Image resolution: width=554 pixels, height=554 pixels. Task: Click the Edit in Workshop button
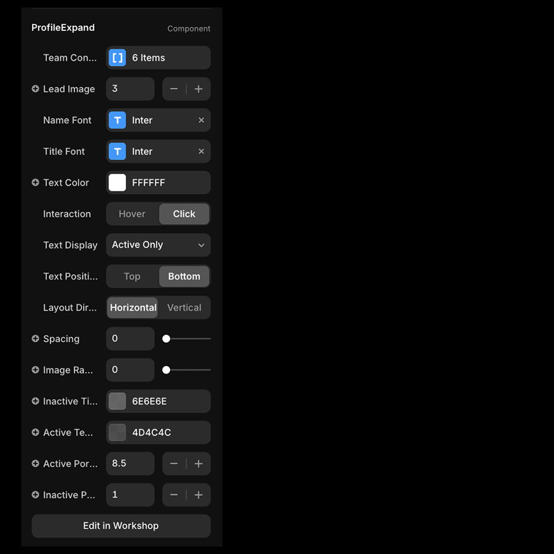[120, 526]
